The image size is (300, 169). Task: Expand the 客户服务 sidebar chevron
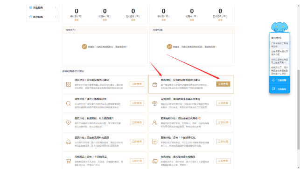coord(56,17)
